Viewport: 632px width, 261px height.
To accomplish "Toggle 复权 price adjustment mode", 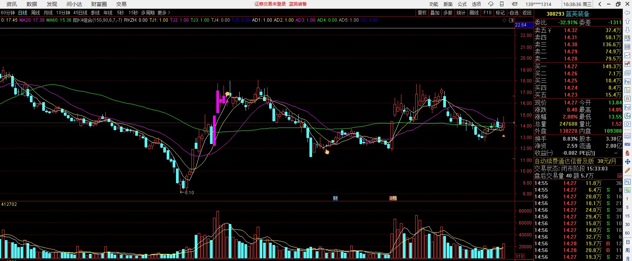I will (x=422, y=13).
